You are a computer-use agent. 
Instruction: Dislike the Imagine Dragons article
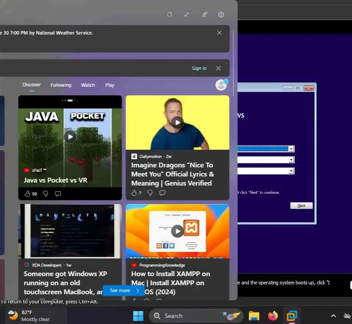tap(150, 193)
